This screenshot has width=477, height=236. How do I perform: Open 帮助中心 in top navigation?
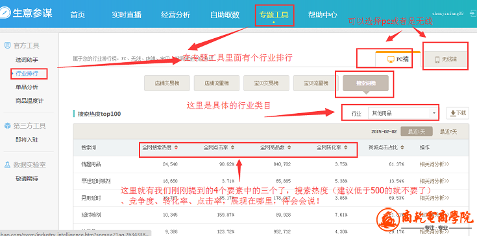(323, 14)
